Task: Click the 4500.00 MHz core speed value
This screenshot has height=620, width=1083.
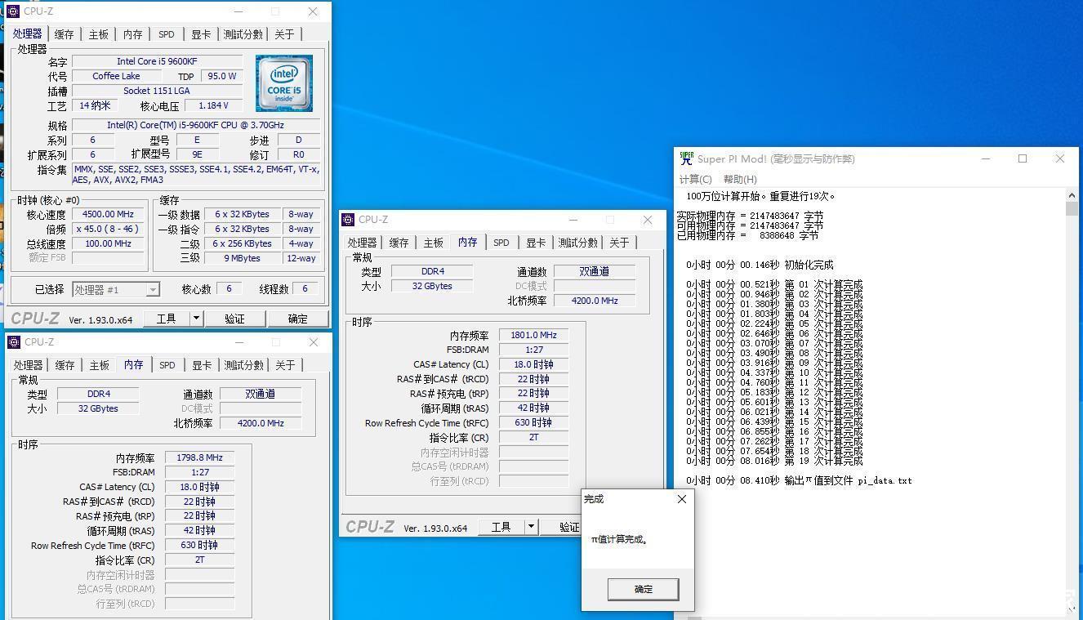Action: pyautogui.click(x=108, y=214)
